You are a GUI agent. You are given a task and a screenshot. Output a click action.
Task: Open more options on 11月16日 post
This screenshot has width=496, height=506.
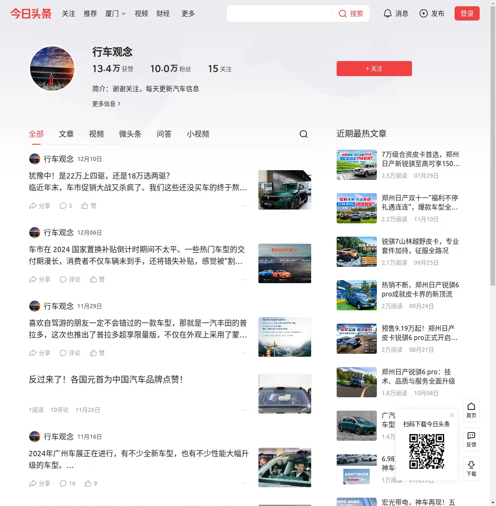(x=245, y=483)
